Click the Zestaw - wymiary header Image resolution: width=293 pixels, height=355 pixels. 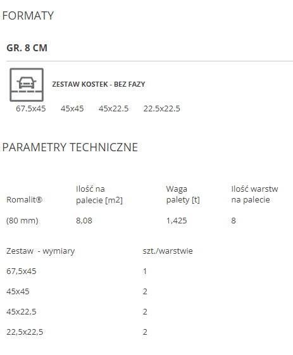(x=41, y=251)
